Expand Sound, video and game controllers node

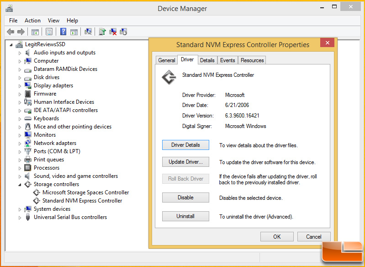point(20,176)
